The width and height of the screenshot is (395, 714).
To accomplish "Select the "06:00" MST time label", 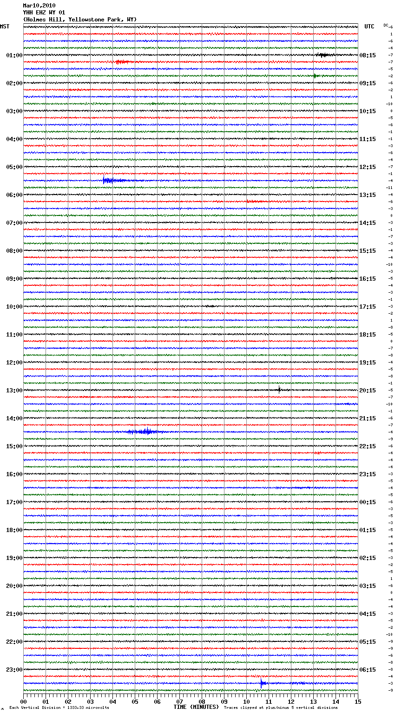I will tap(14, 195).
